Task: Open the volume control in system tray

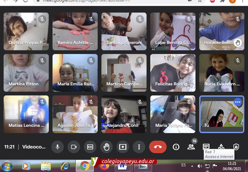Action: click(x=200, y=166)
